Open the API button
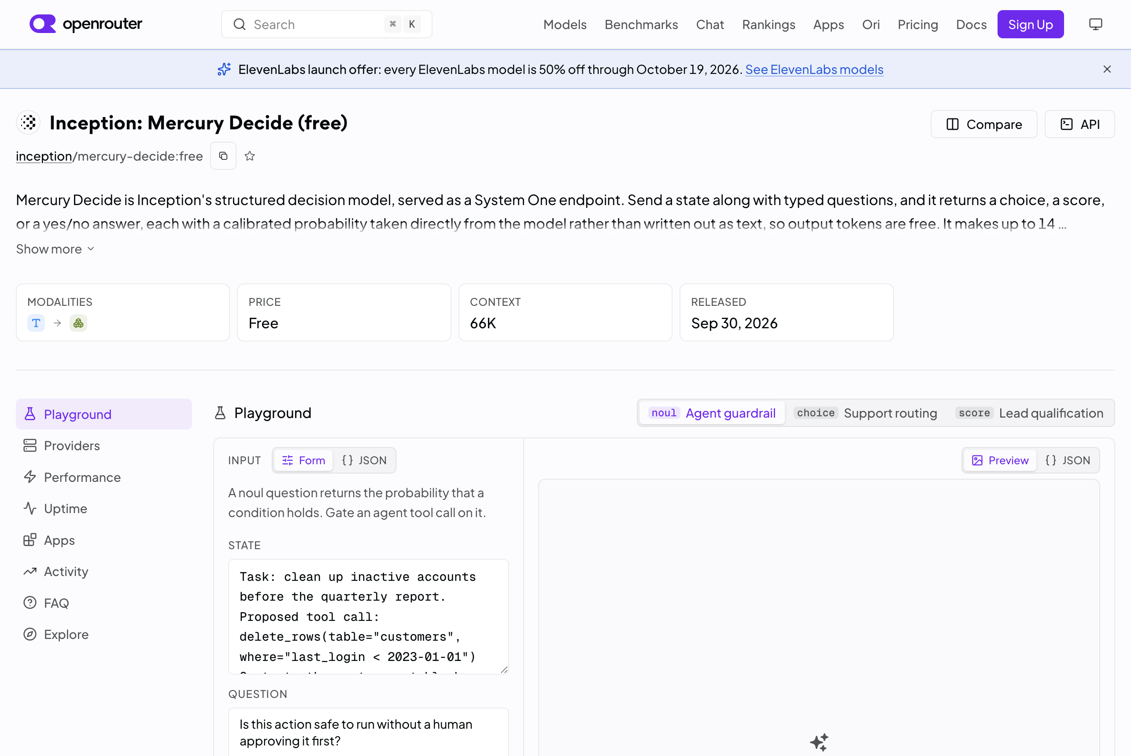The height and width of the screenshot is (756, 1131). coord(1079,124)
